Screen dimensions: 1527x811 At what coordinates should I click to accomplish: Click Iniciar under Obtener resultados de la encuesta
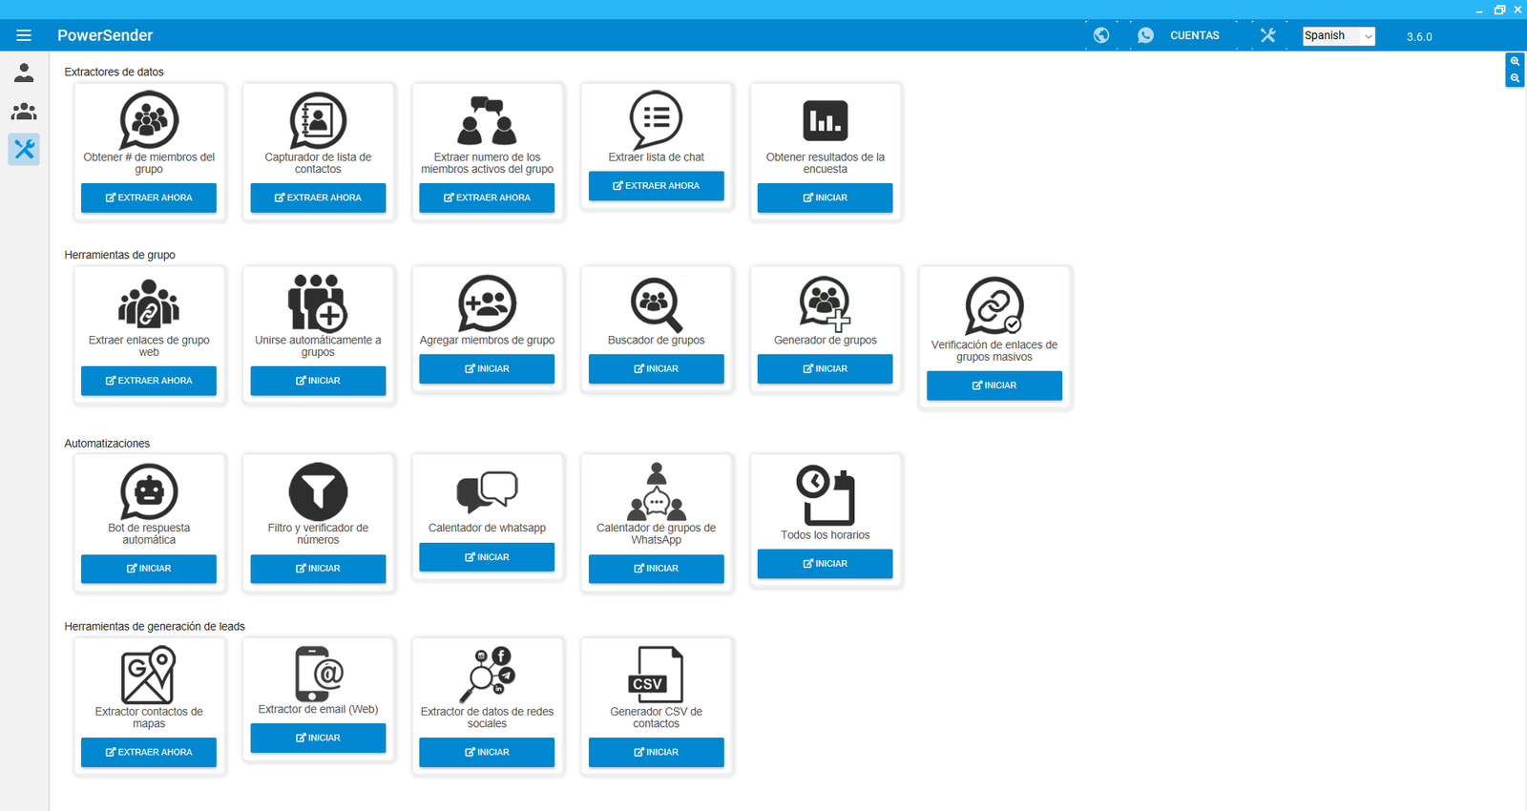click(826, 198)
